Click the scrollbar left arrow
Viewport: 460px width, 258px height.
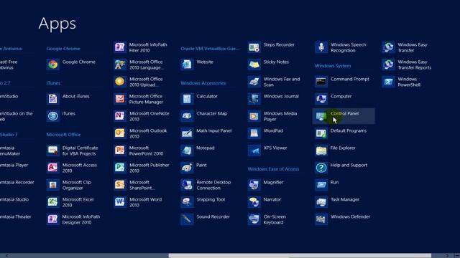click(6, 256)
